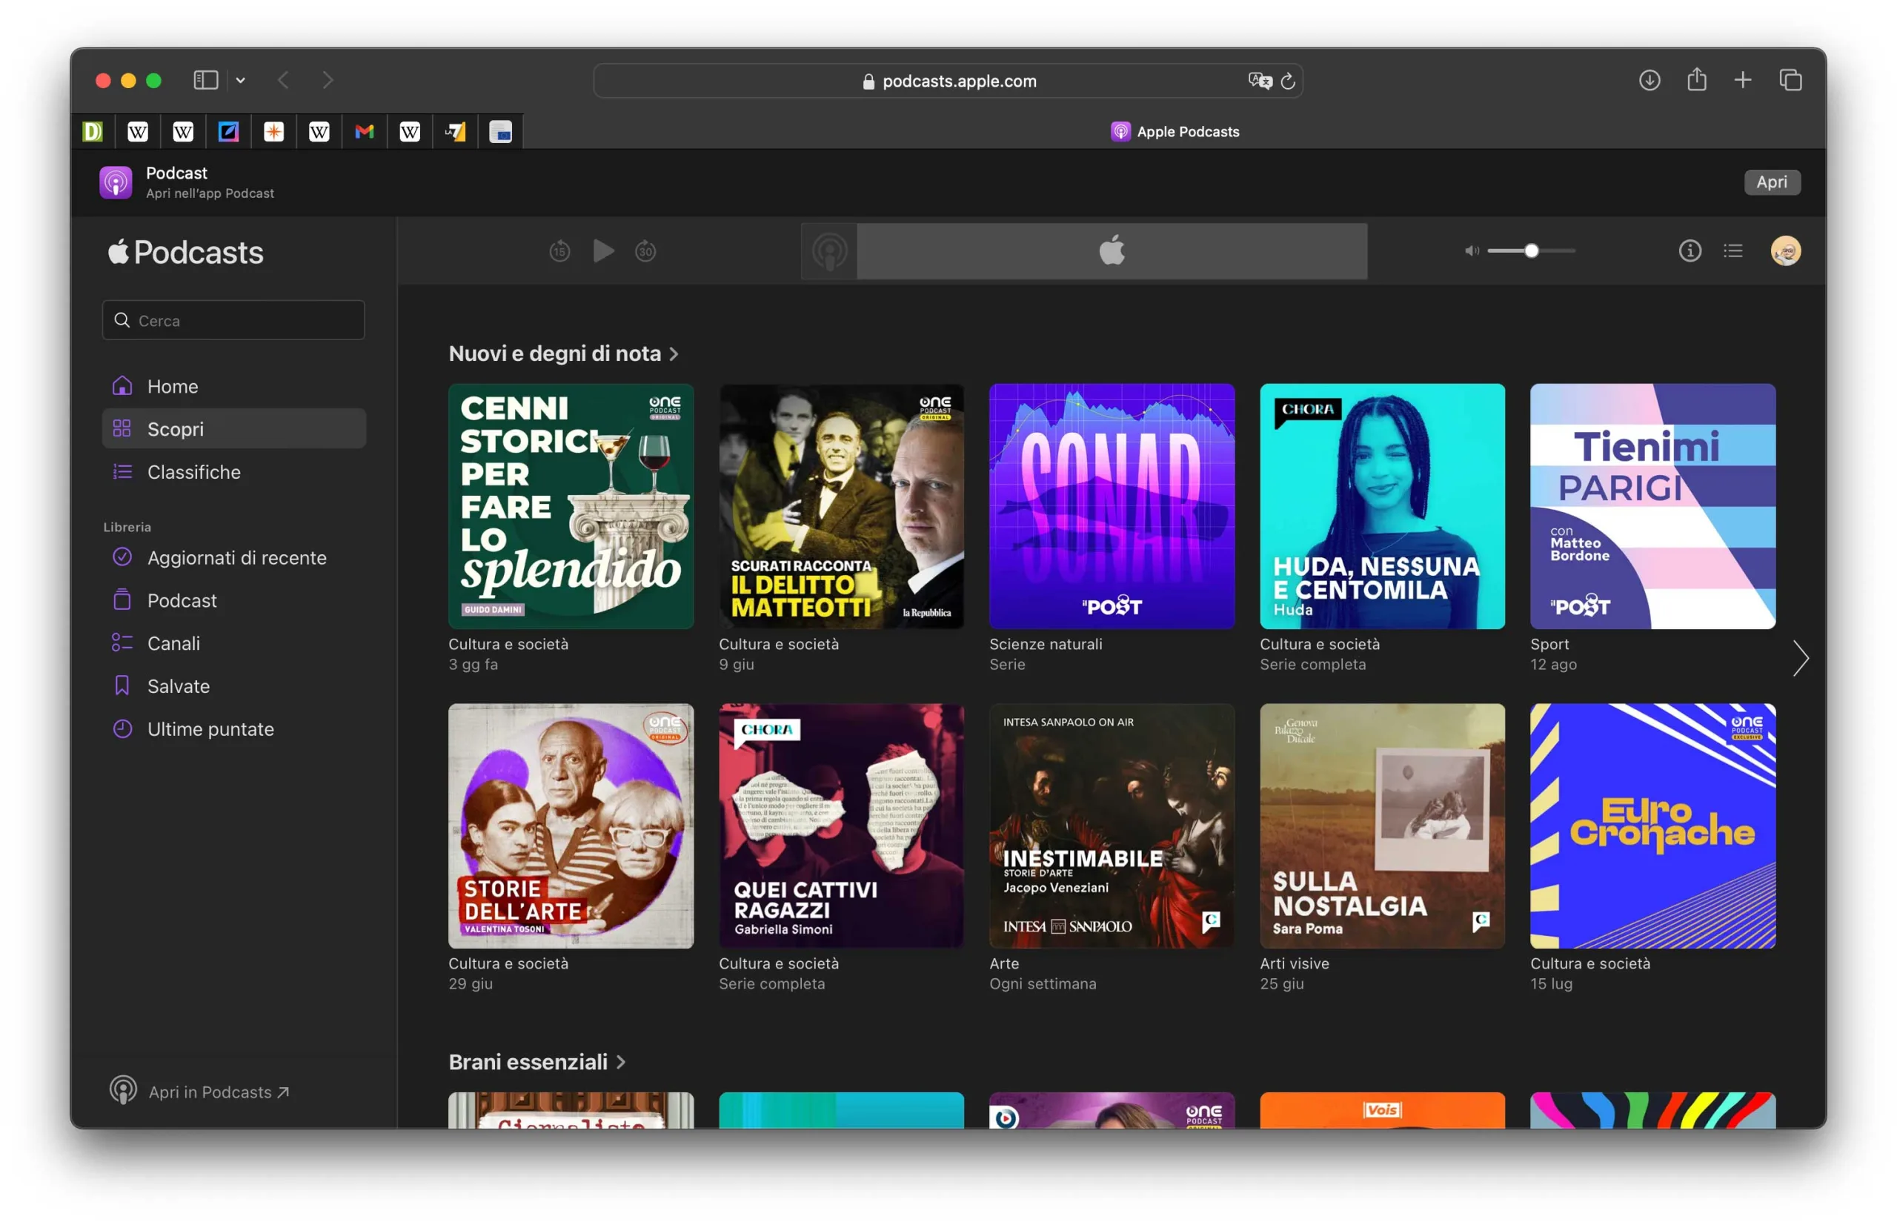This screenshot has width=1897, height=1222.
Task: Switch to the Gmail pinned tab
Action: (x=364, y=132)
